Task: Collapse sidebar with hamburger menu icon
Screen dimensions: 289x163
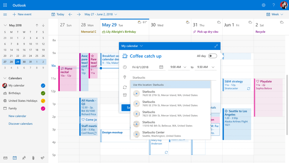Action: (x=5, y=14)
